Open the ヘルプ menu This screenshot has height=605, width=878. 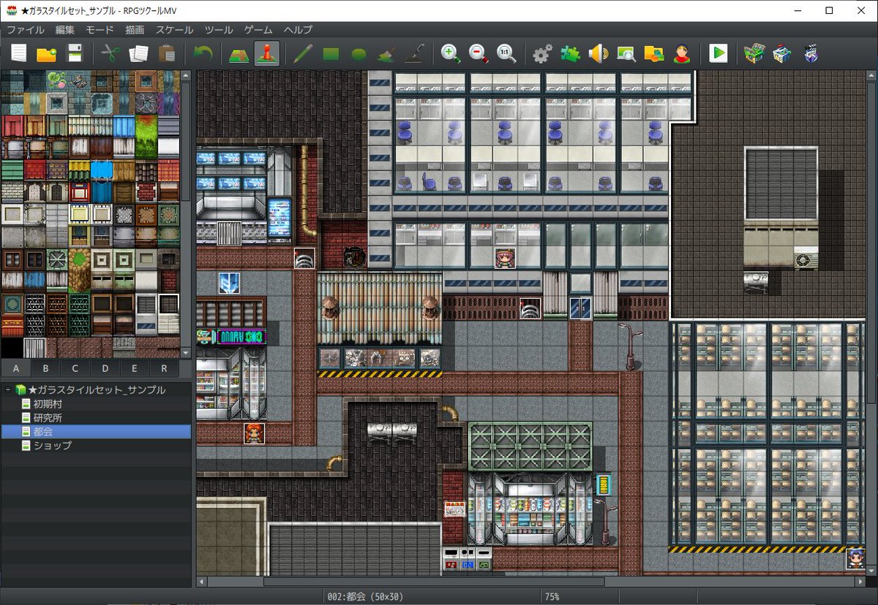pyautogui.click(x=298, y=30)
